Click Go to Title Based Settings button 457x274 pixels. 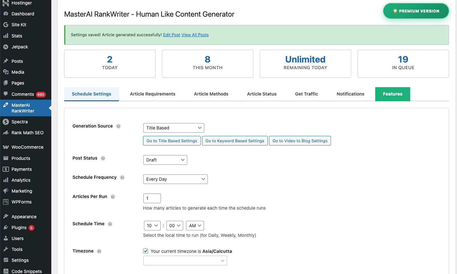172,141
